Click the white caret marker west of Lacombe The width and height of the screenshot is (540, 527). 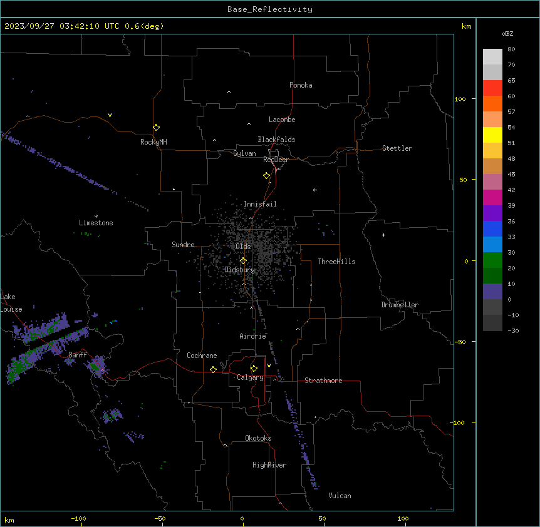point(249,123)
